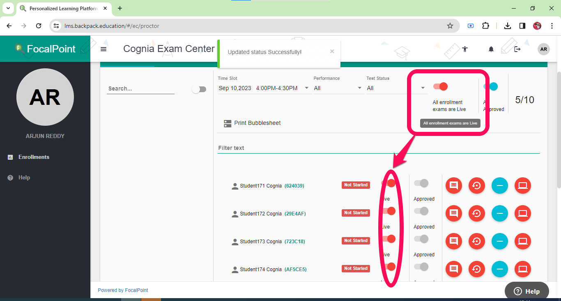The height and width of the screenshot is (301, 561).
Task: Click blue minus button for Student174 Cognia
Action: [x=500, y=269]
